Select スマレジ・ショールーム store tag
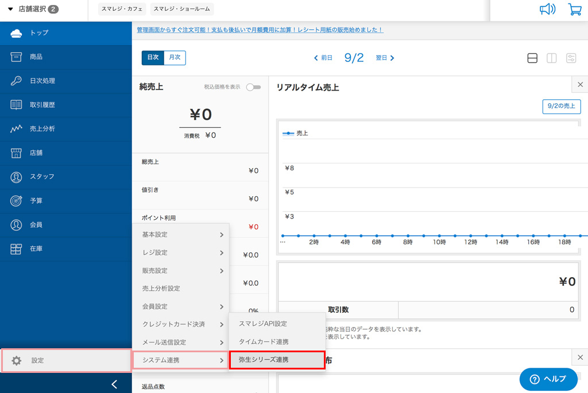The image size is (588, 393). tap(182, 9)
